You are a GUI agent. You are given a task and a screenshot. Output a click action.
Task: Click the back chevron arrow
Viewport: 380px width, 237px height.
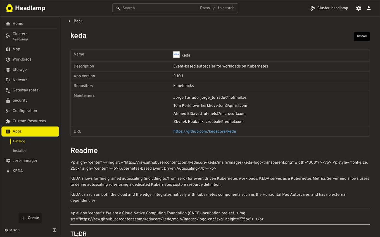(69, 21)
